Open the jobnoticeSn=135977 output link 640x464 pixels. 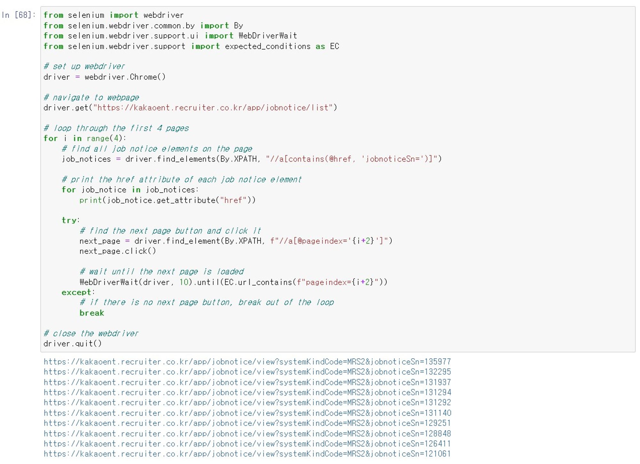pos(247,362)
